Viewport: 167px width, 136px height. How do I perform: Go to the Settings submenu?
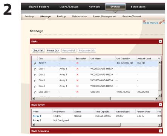pos(29,17)
